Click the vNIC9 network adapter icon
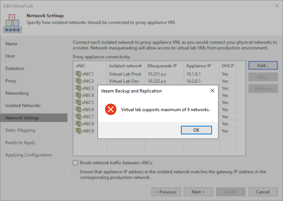 pyautogui.click(x=78, y=131)
